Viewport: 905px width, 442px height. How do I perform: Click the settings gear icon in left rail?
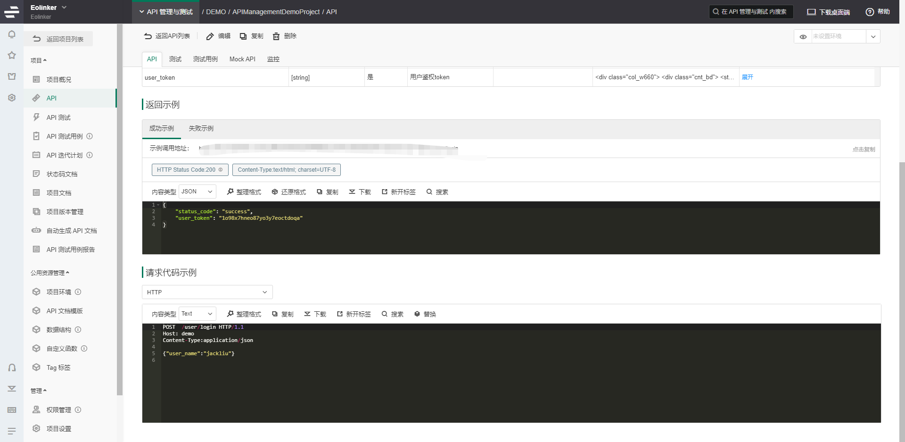pyautogui.click(x=12, y=98)
